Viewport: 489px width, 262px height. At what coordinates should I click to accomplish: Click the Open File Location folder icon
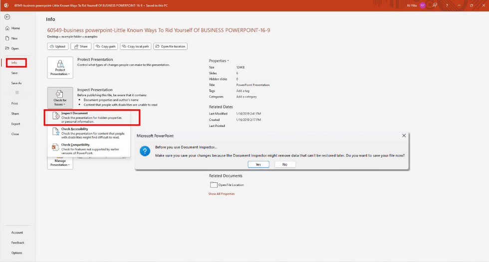[214, 185]
